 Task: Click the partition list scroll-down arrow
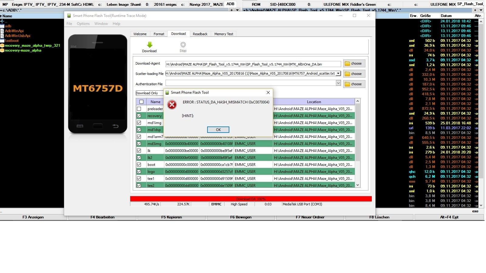tap(358, 185)
